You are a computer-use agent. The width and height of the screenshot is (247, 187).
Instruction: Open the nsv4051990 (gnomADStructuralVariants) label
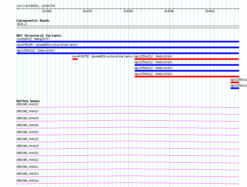[x=47, y=45]
